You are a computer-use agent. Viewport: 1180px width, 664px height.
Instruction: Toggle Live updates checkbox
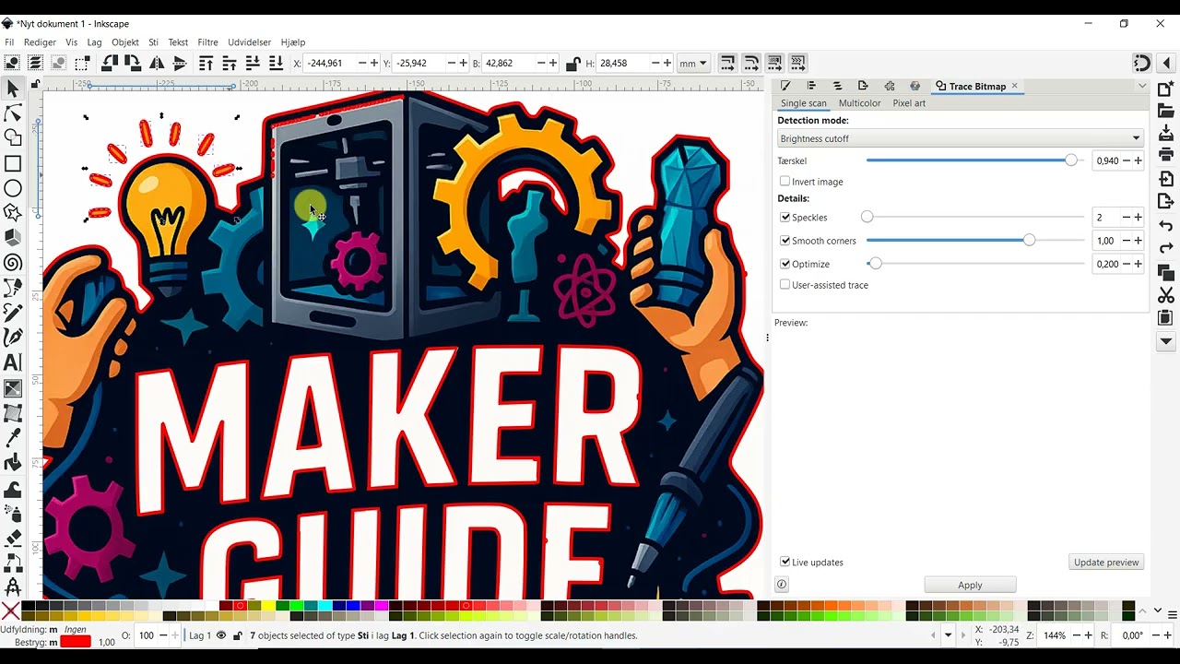click(785, 563)
